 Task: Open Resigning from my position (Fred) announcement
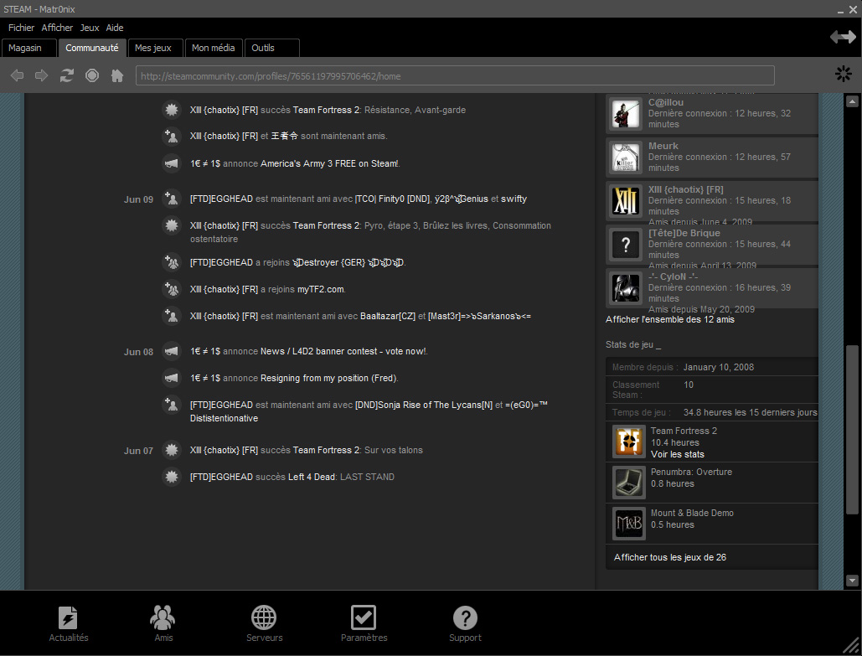[328, 378]
